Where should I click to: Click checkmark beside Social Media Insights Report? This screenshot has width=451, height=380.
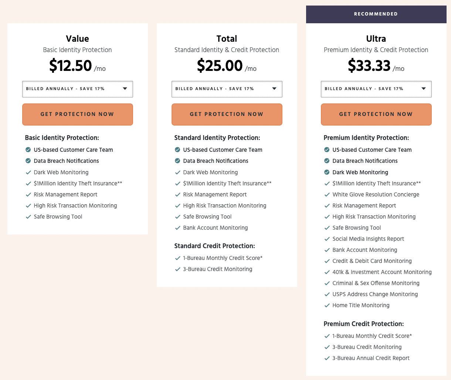point(327,239)
